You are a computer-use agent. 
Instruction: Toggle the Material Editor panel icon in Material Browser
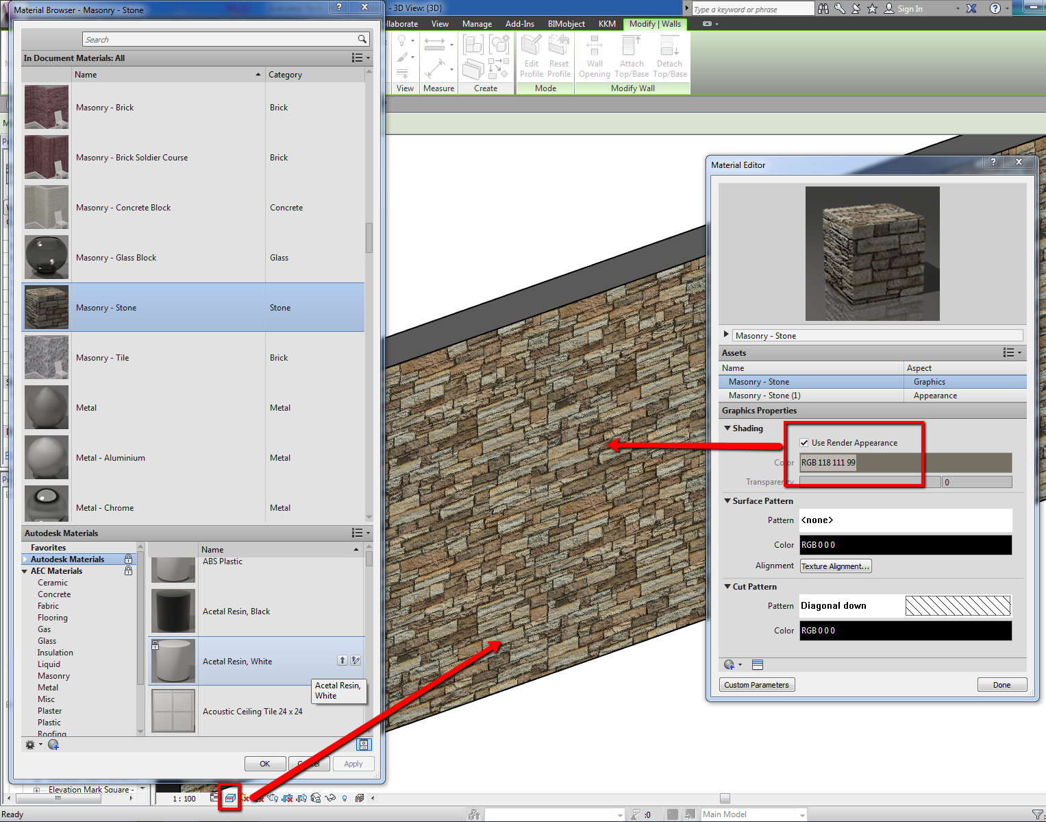(x=364, y=745)
